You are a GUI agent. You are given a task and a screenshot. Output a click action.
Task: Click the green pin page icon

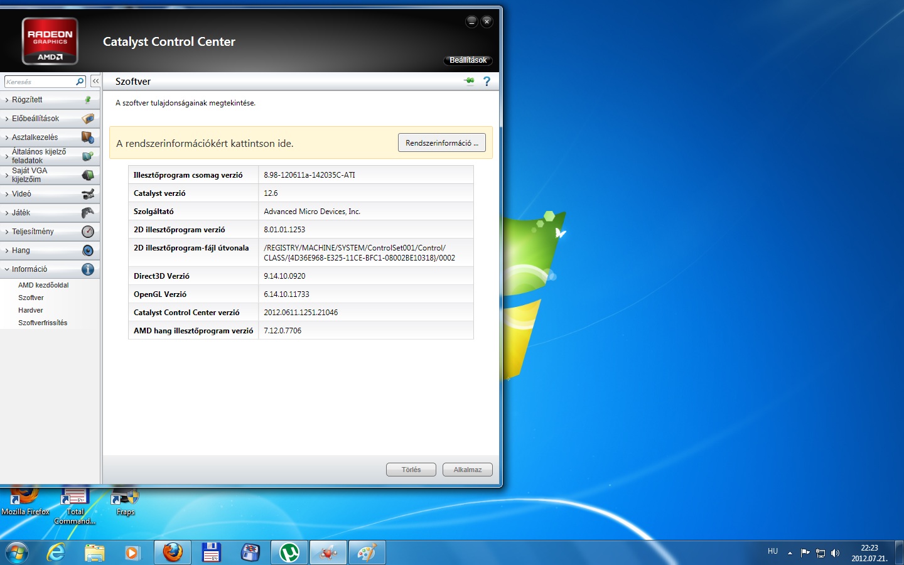(469, 81)
